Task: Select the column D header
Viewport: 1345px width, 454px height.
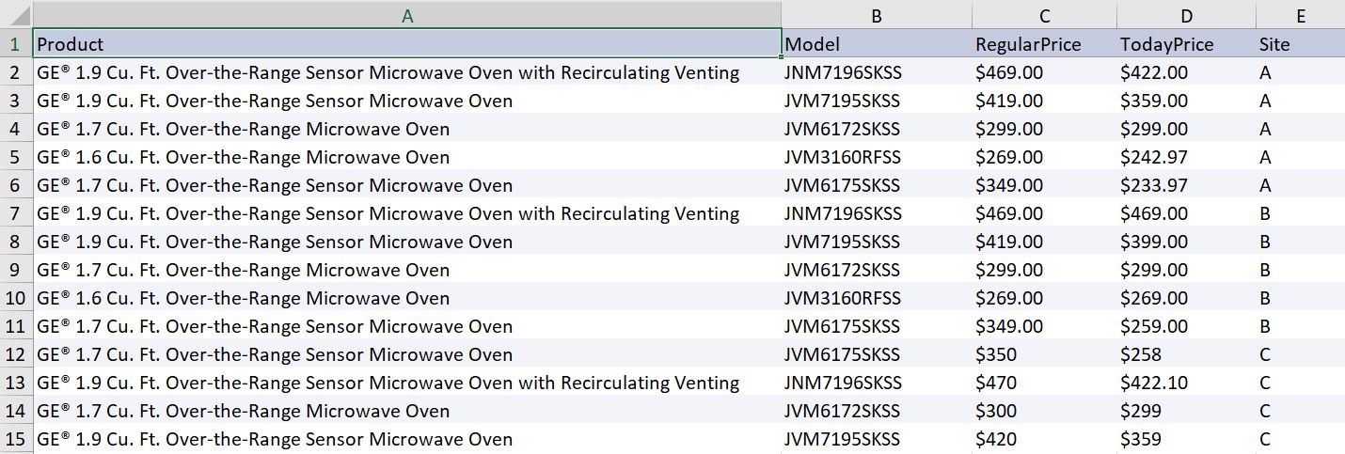Action: click(x=1186, y=15)
